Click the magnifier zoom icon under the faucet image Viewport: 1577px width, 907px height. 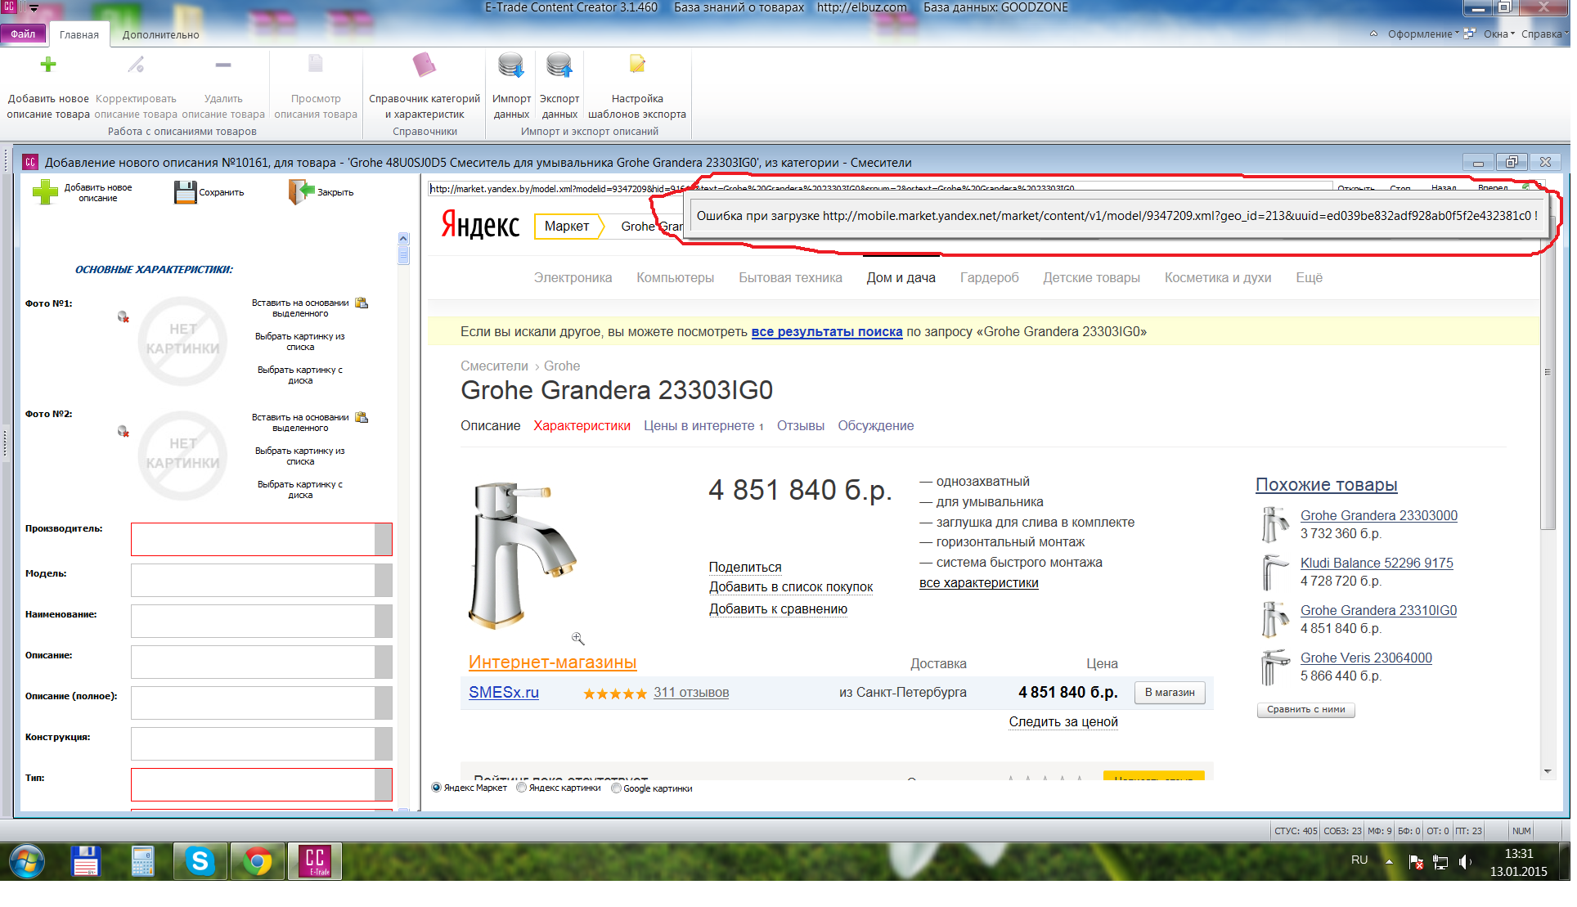click(x=577, y=639)
